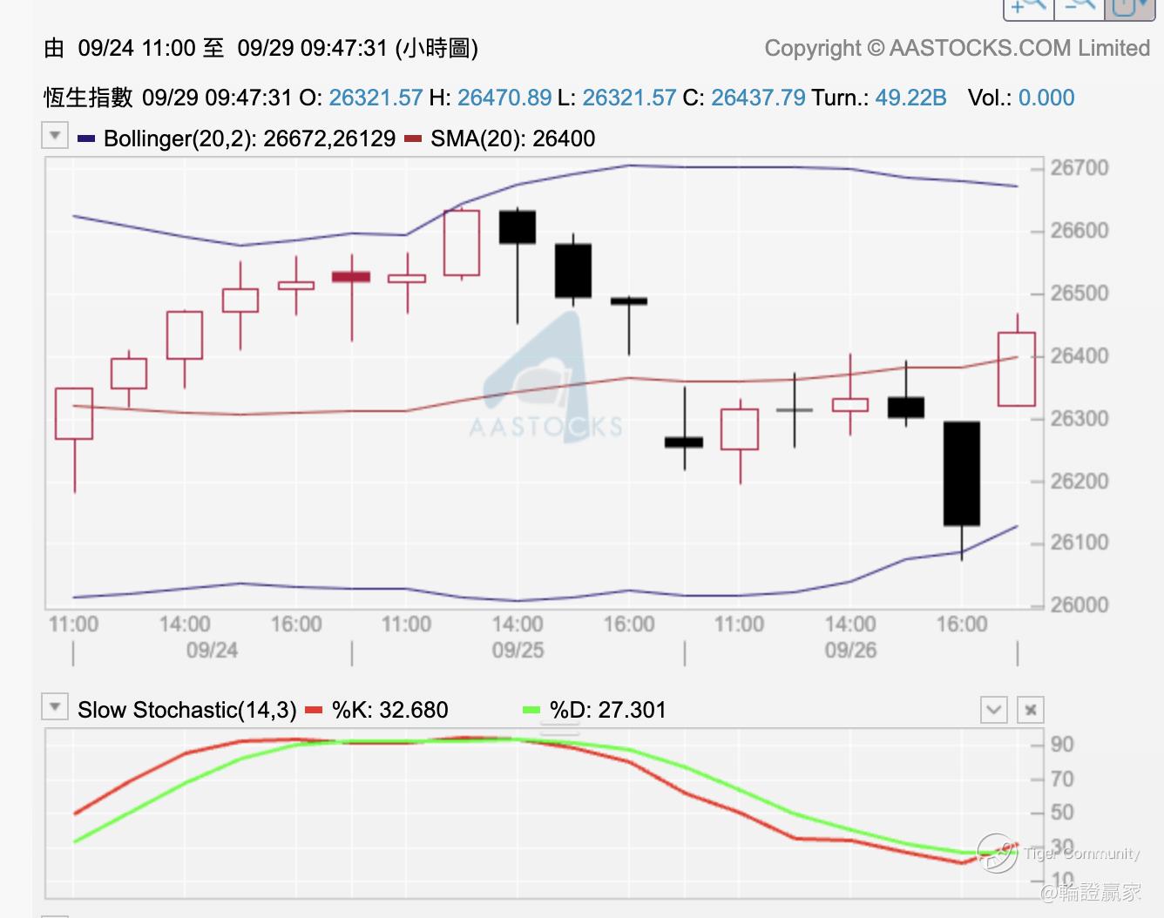
Task: Click the 26500 price axis label
Action: 1079,294
